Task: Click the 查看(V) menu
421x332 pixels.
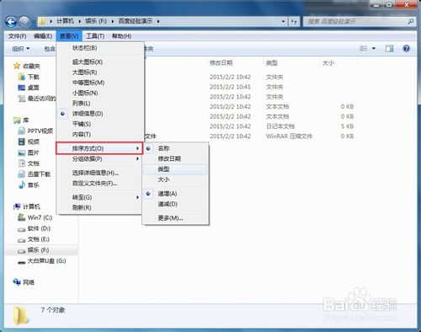Action: click(x=69, y=36)
